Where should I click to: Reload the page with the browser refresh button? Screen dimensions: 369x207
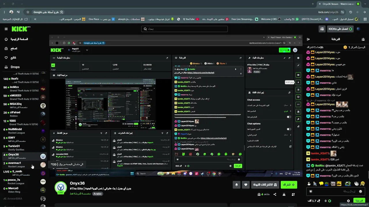click(351, 12)
